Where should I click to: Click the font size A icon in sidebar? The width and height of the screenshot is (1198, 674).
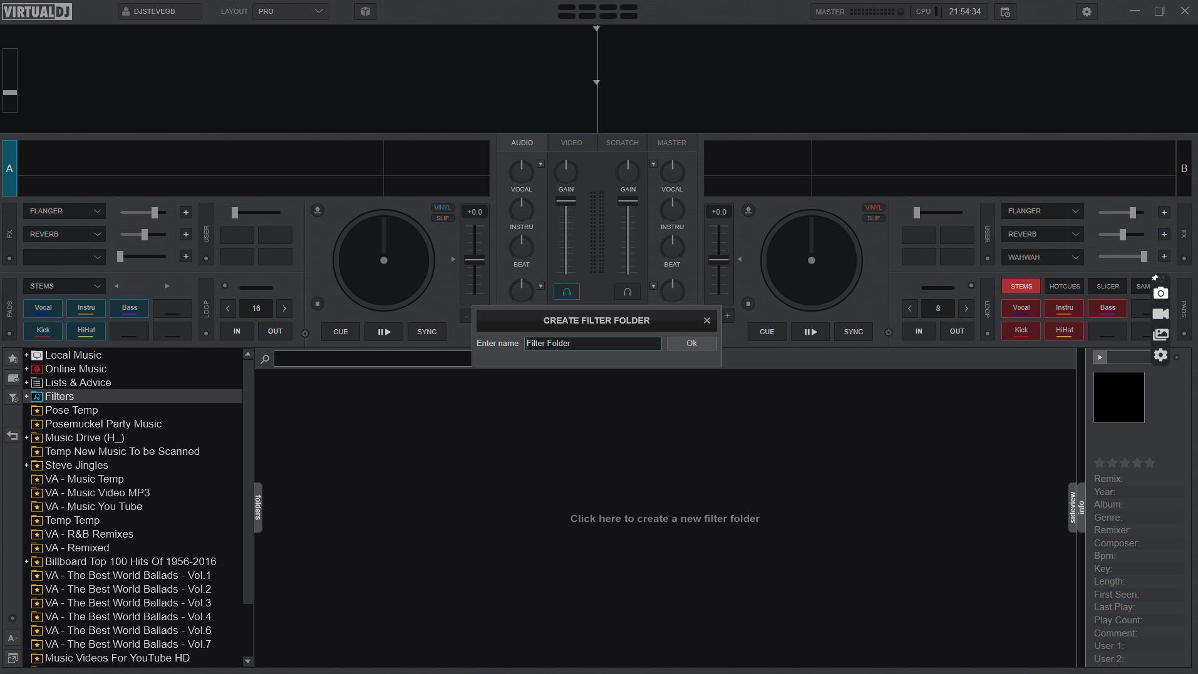click(12, 638)
